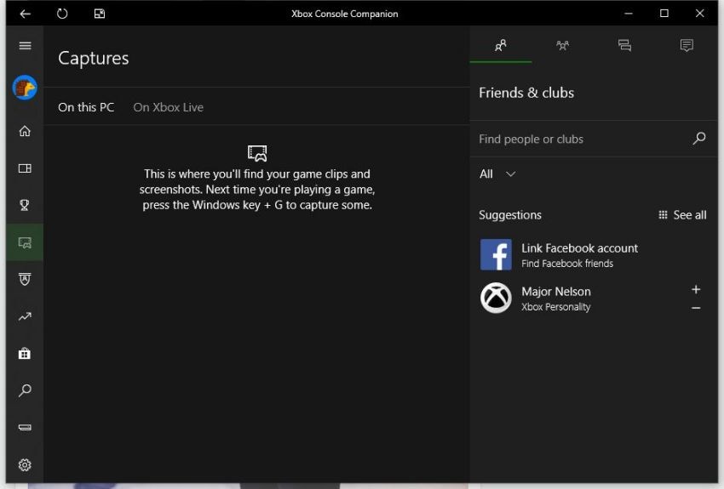The height and width of the screenshot is (489, 724).
Task: Select the Parties tab icon
Action: [562, 45]
